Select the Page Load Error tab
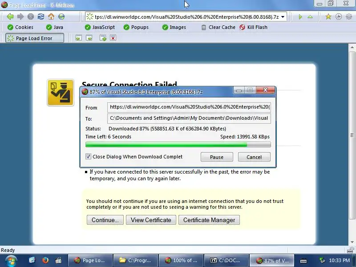356x267 pixels. pyautogui.click(x=35, y=38)
